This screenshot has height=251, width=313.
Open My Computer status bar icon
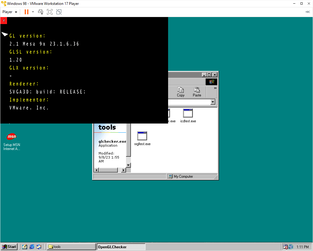point(170,176)
